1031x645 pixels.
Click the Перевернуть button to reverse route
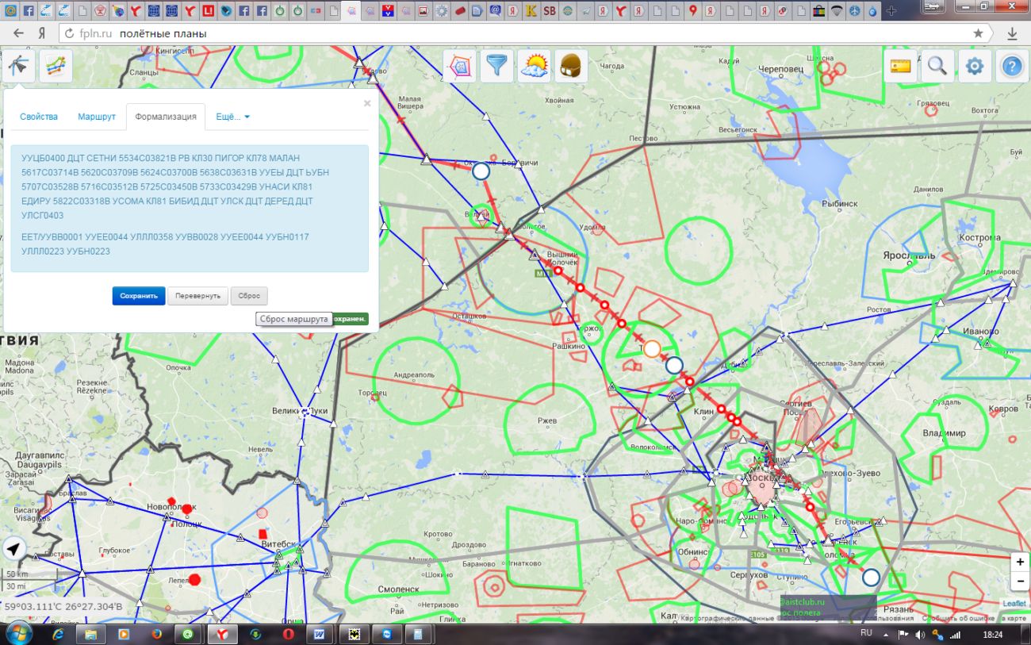198,296
